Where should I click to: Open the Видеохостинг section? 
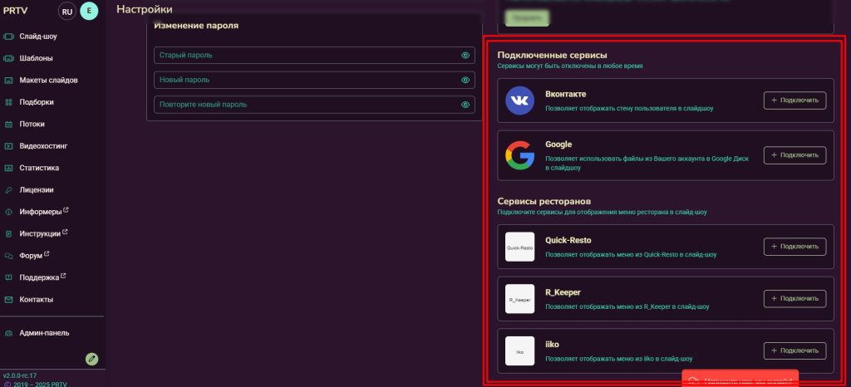click(x=43, y=146)
